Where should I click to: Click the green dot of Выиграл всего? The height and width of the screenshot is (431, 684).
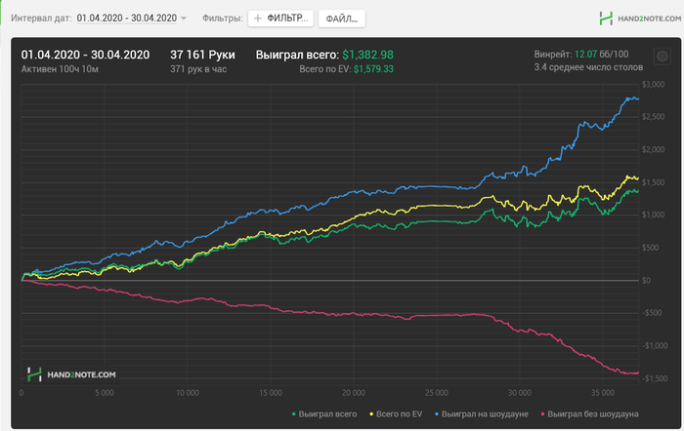pos(293,414)
